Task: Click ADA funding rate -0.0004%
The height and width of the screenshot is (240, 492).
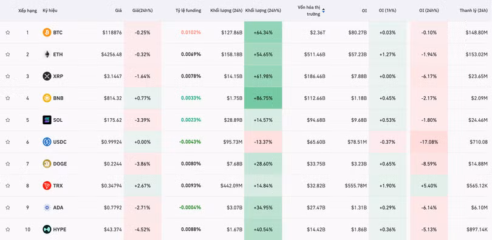Action: [190, 207]
